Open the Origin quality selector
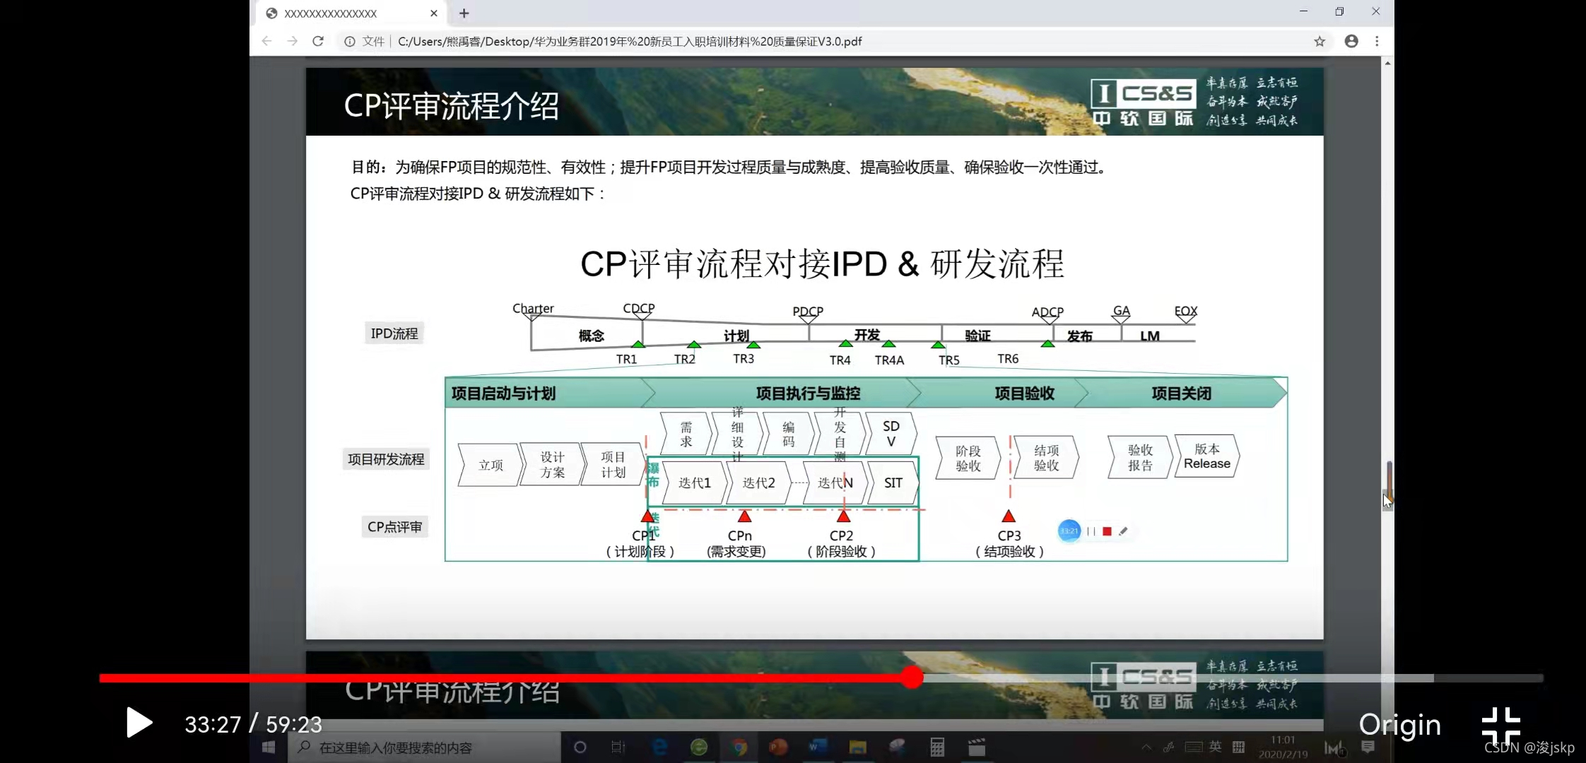This screenshot has height=763, width=1586. (1399, 725)
